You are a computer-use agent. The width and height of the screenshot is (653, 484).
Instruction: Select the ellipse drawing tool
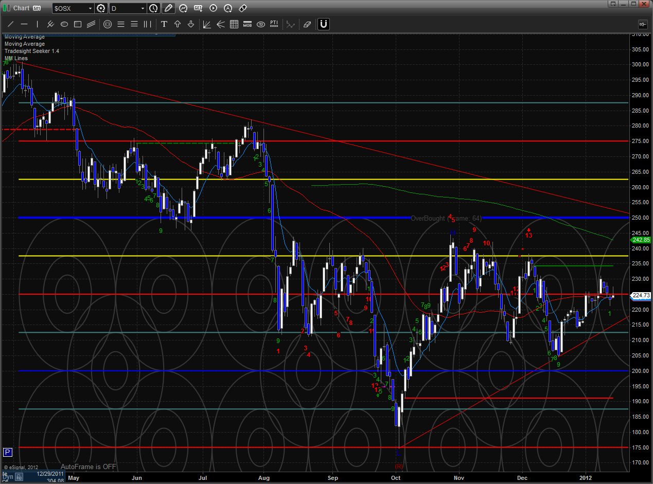[x=64, y=24]
